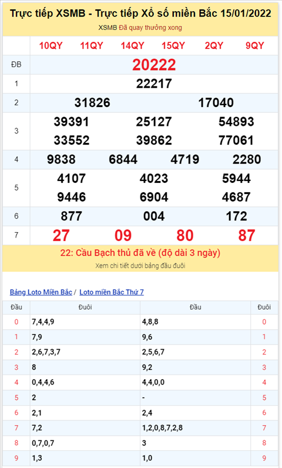This screenshot has height=468, width=282.
Task: Click seventh prize number 80
Action: [x=185, y=236]
